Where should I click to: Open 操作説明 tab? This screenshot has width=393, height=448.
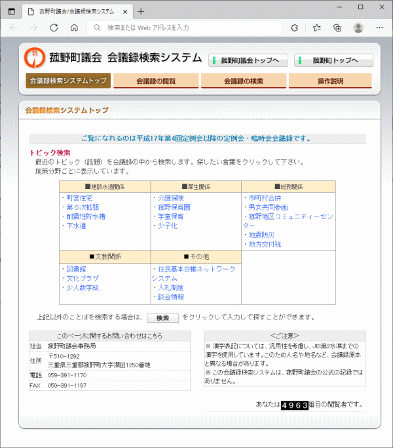(x=330, y=81)
